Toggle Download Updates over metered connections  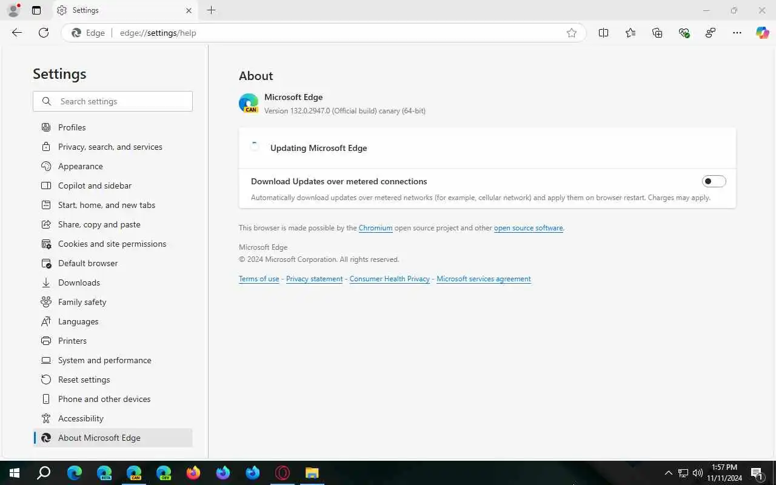714,181
